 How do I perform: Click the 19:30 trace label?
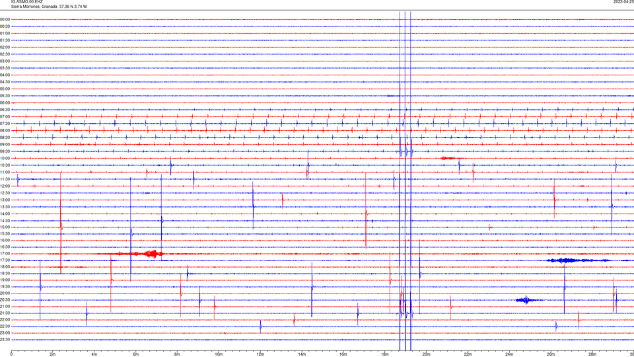tap(5, 286)
